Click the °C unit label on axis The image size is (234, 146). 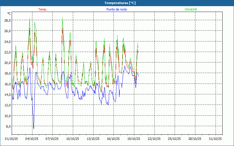(9, 13)
